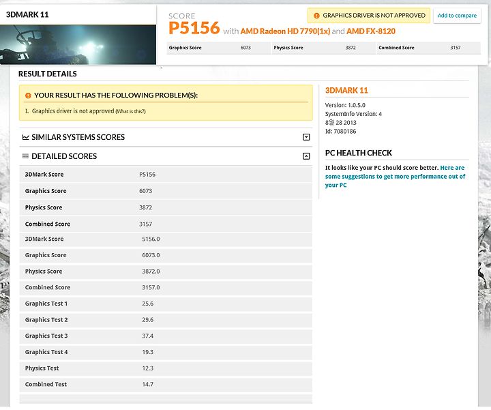The height and width of the screenshot is (410, 491).
Task: Click the header Graphics Score value 6073
Action: click(x=245, y=48)
